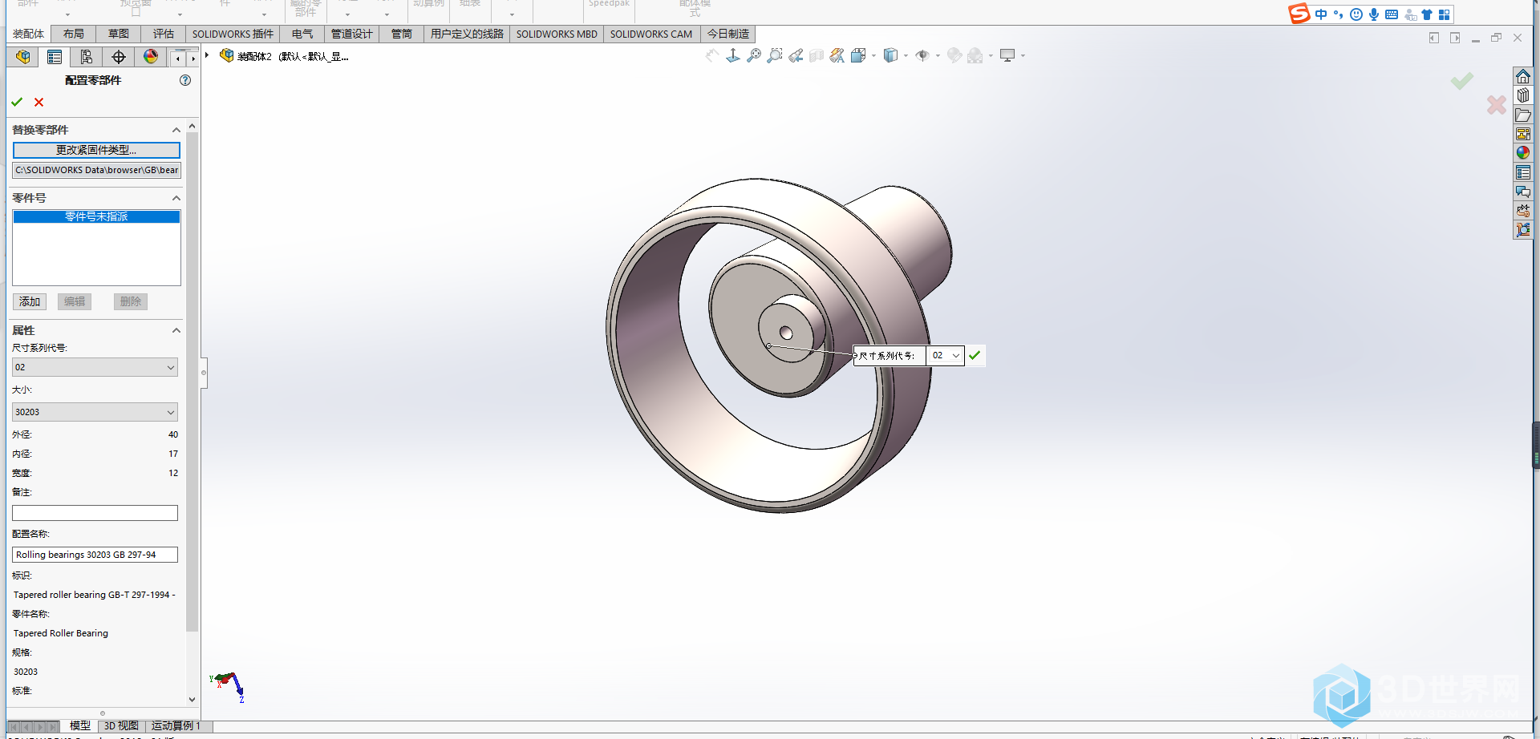The width and height of the screenshot is (1540, 739).
Task: Collapse the 属性 section
Action: pos(176,330)
